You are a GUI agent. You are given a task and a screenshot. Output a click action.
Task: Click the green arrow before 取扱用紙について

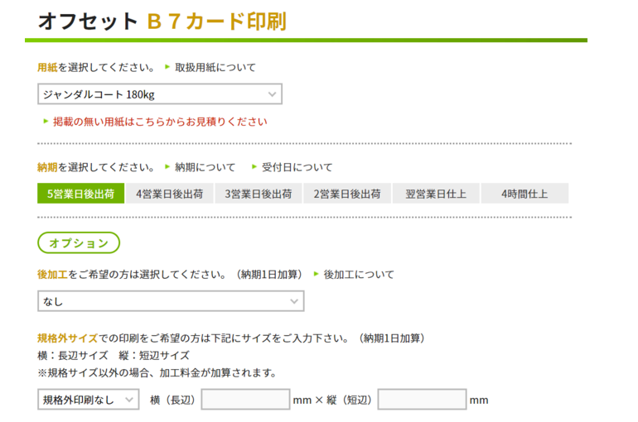point(167,67)
